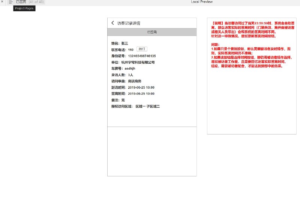The width and height of the screenshot is (300, 197).
Task: Close the preview with the X icon
Action: tap(2, 1)
